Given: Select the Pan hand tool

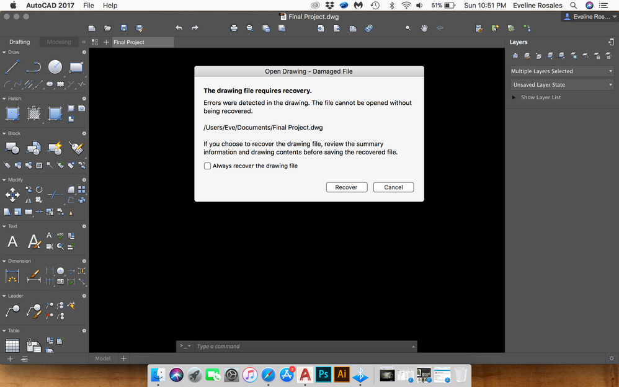Looking at the screenshot, I should click(424, 28).
